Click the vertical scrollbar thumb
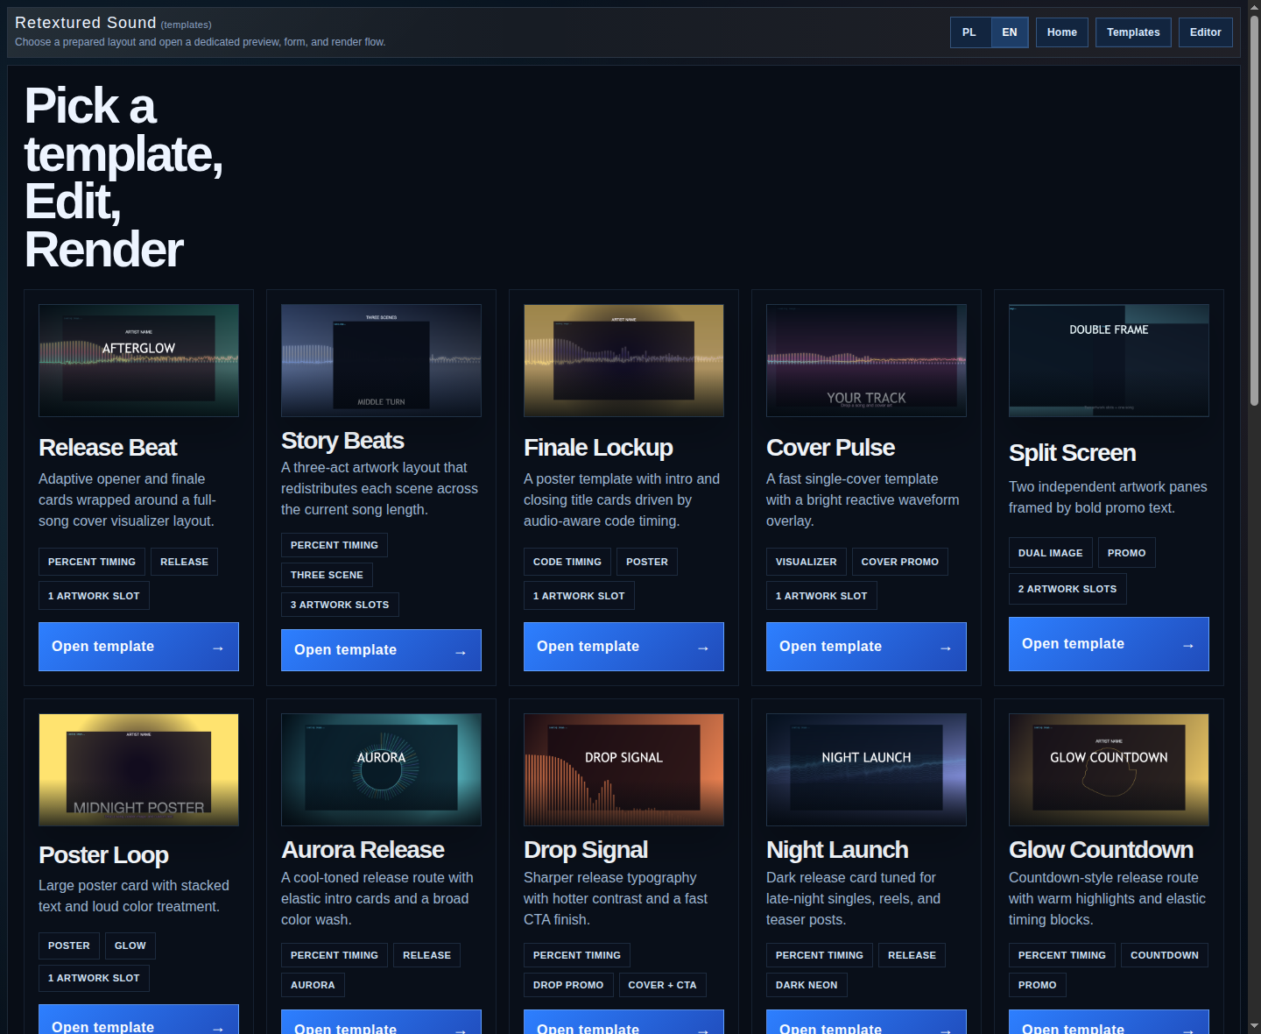1261x1034 pixels. (1254, 210)
